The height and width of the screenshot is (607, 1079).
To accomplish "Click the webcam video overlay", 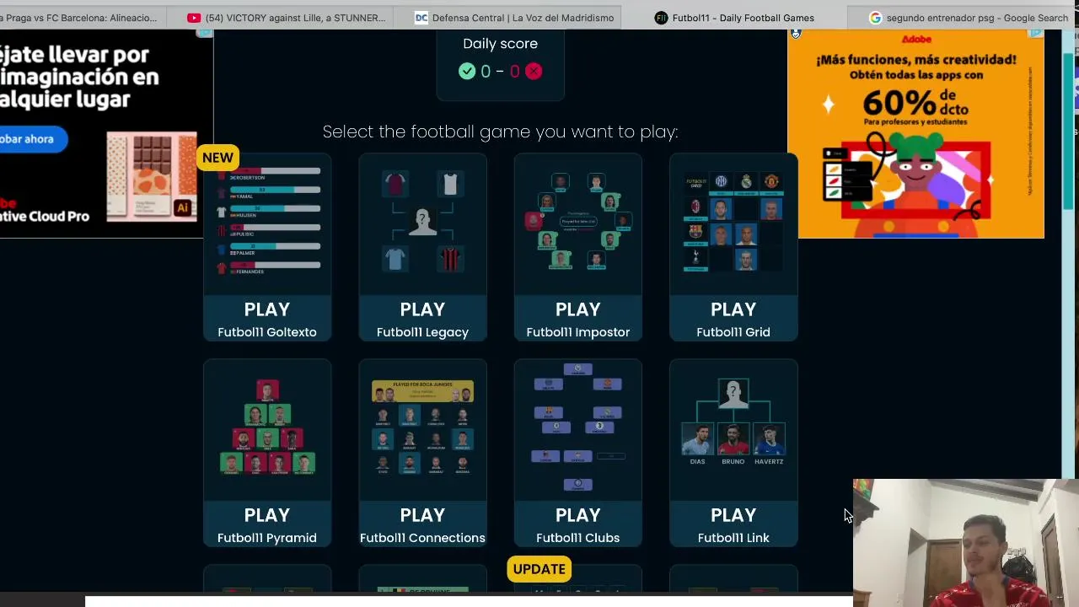I will pos(966,543).
